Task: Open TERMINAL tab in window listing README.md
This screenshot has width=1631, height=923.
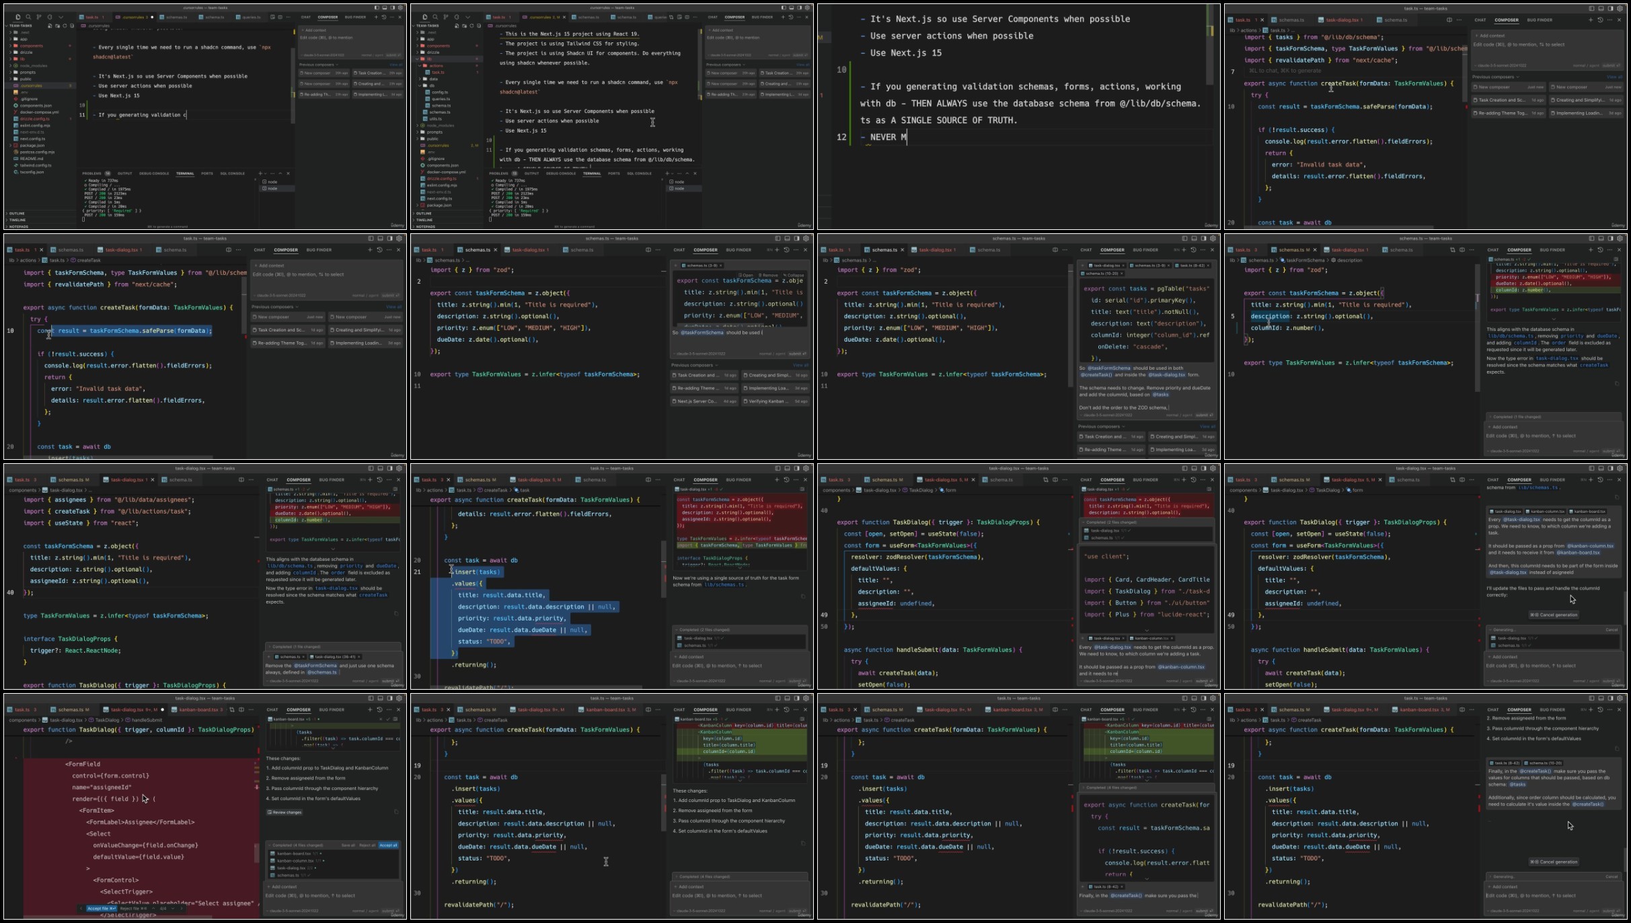Action: 185,173
